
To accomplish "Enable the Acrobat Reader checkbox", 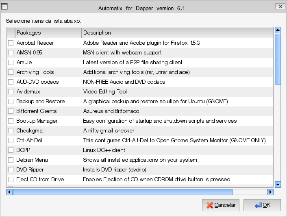I will click(11, 43).
